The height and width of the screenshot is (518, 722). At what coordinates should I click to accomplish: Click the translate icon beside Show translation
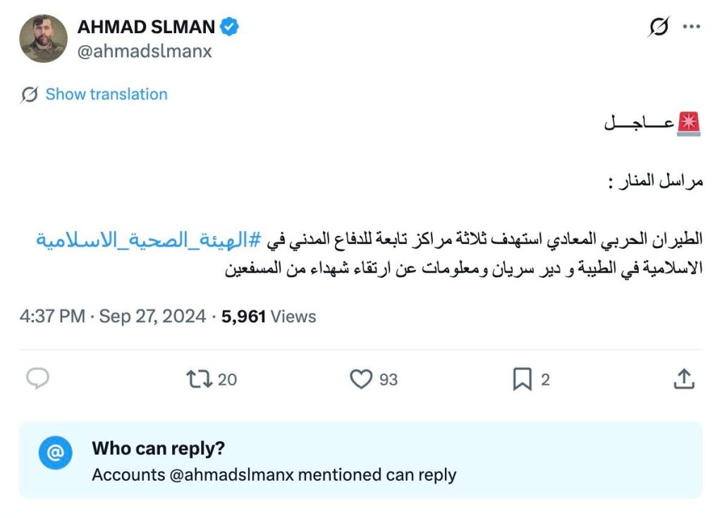pyautogui.click(x=30, y=94)
